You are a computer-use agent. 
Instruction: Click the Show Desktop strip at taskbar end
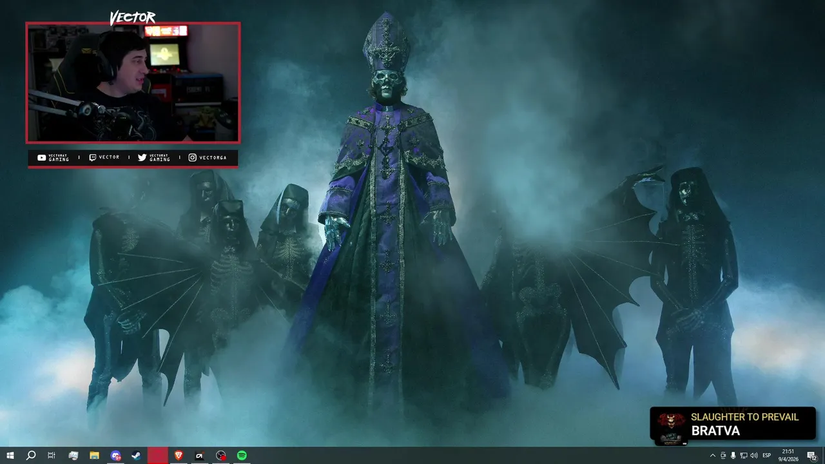[823, 456]
